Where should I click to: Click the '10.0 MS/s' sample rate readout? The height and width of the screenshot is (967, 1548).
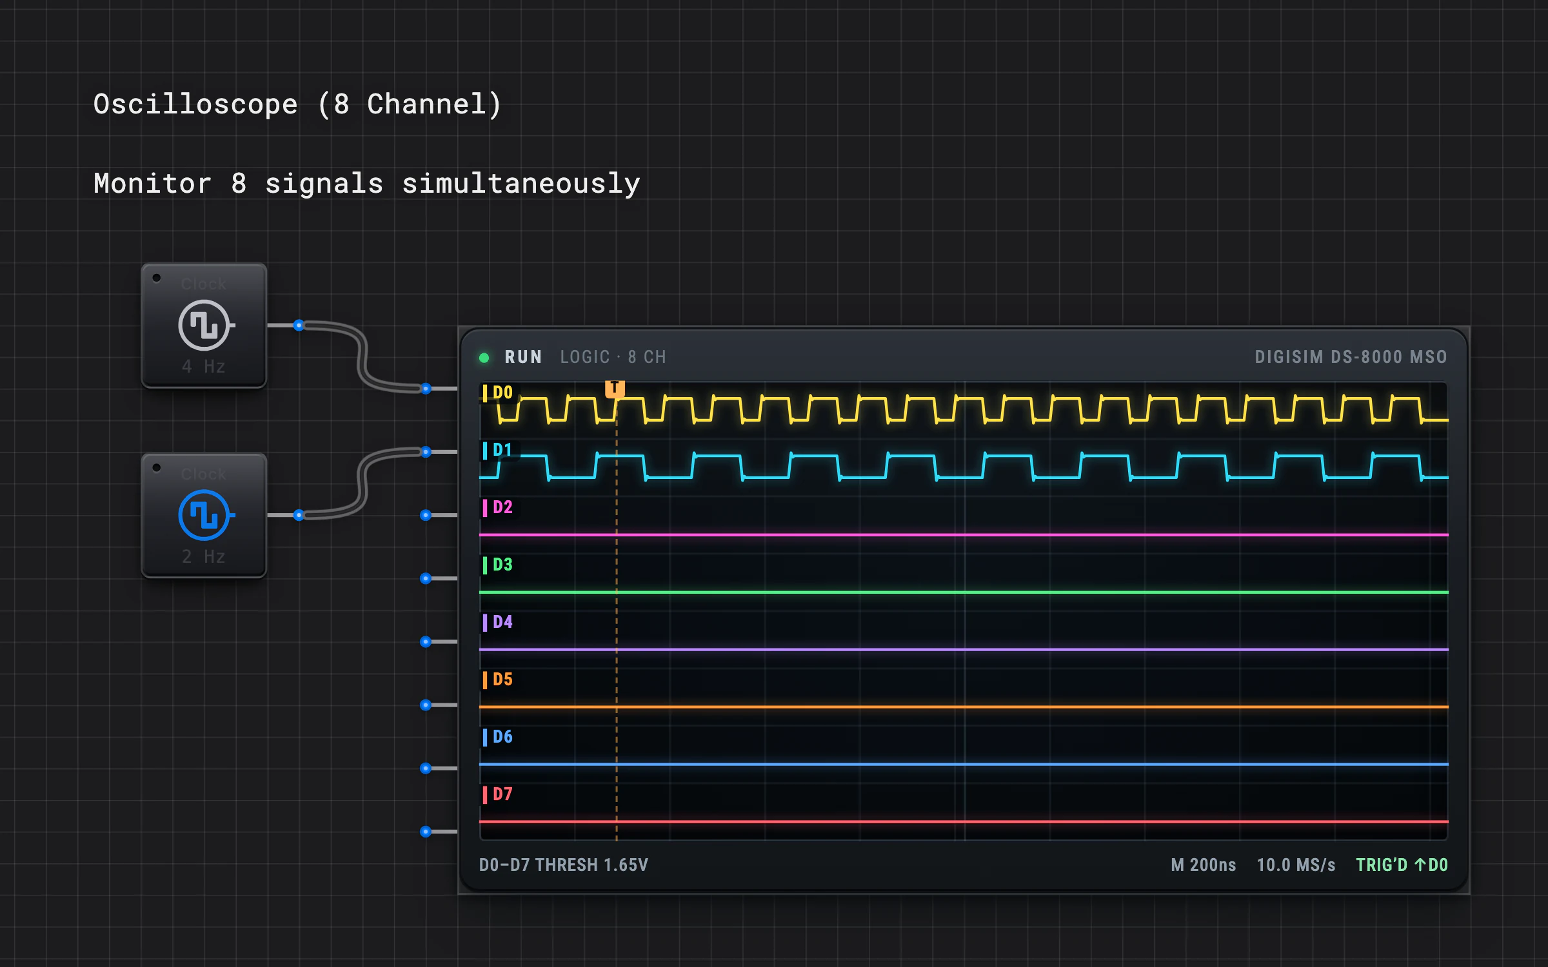(1296, 865)
